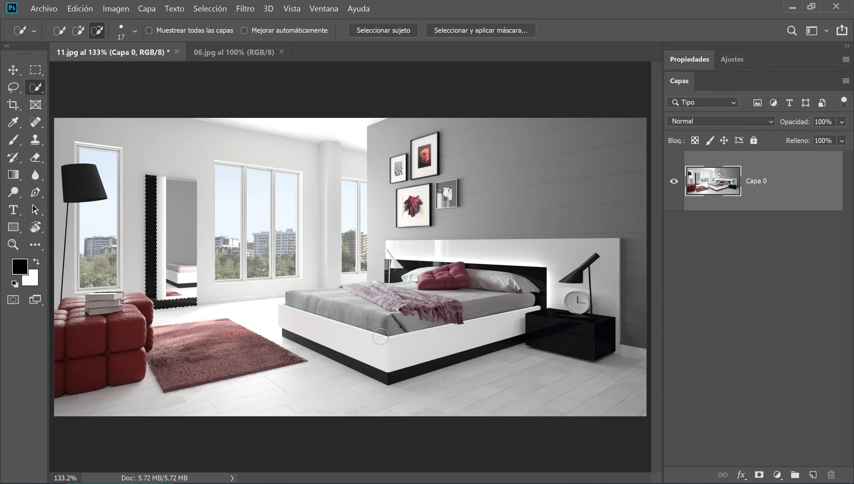Add a layer mask button
Screen dimensions: 854x484
click(759, 475)
